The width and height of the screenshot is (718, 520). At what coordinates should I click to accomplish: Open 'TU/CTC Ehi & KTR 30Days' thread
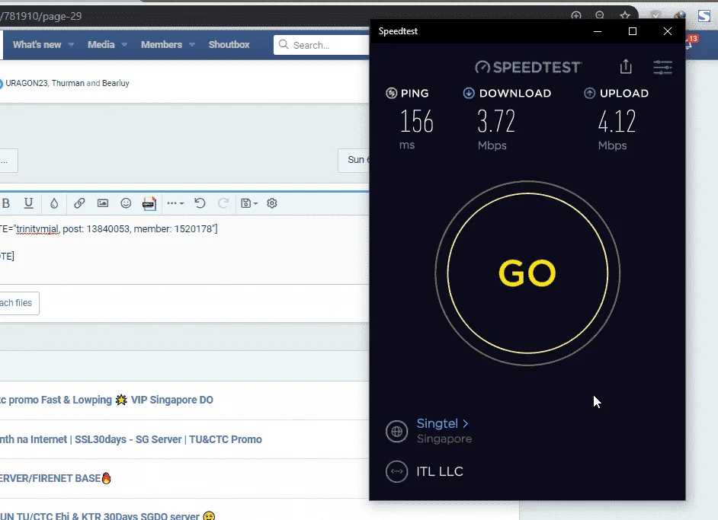107,516
